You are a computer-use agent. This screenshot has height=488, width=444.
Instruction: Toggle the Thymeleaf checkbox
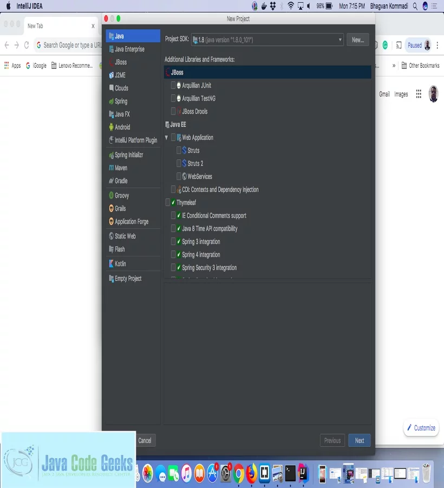168,203
